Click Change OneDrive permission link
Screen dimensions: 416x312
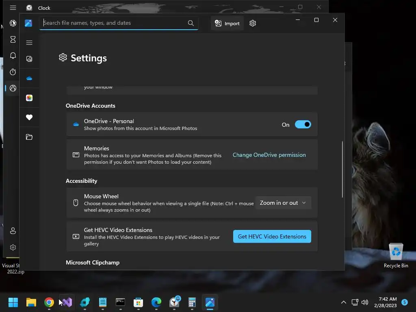(x=269, y=155)
